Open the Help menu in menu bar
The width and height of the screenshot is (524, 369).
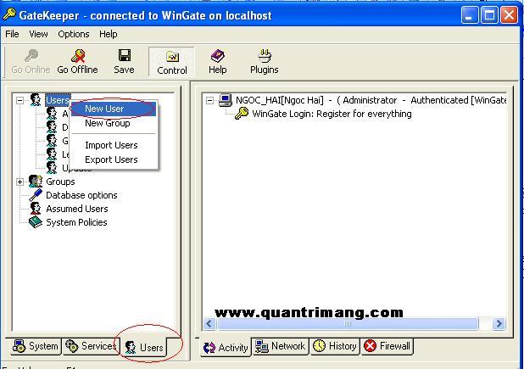click(109, 34)
